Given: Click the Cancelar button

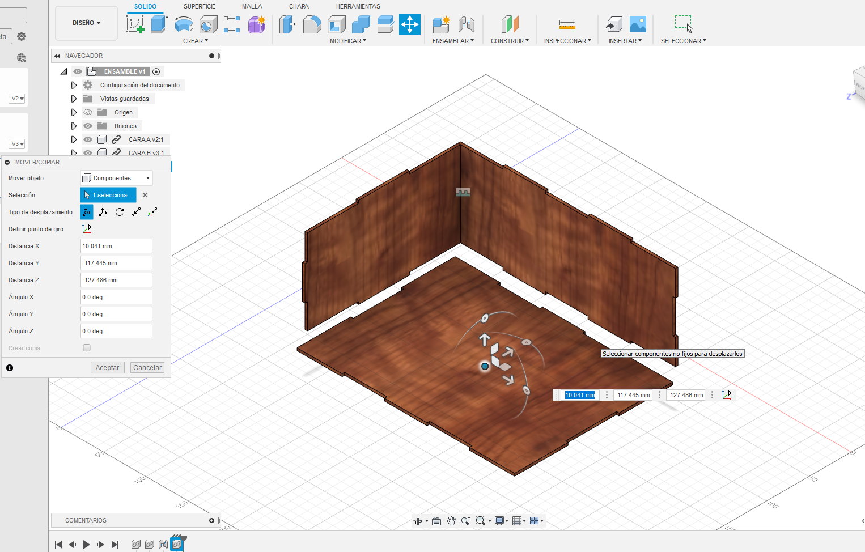Looking at the screenshot, I should 147,368.
